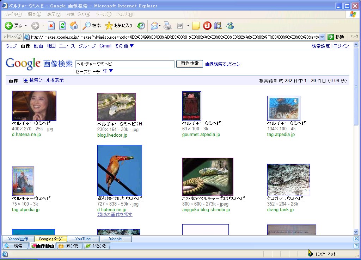Open the ログイン login link
This screenshot has height=260, width=361.
[341, 46]
